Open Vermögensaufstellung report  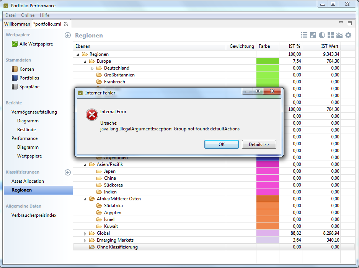coord(34,112)
